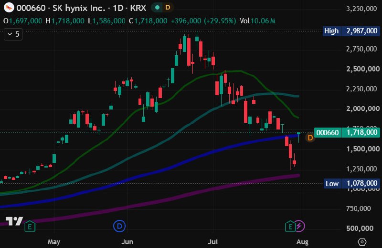Click the close price C 1,718,000 value
This screenshot has width=382, height=248.
pos(148,21)
